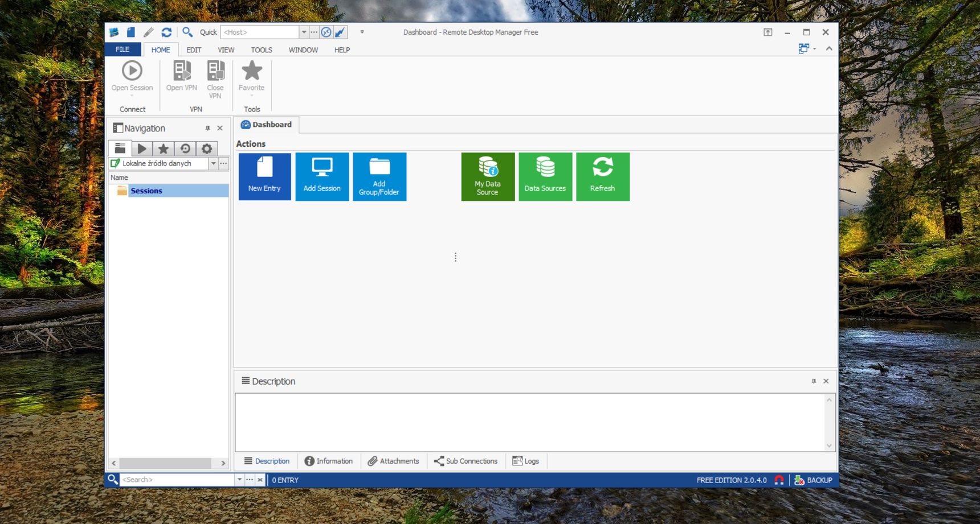Close the Navigation panel
This screenshot has height=524, width=980.
[x=220, y=128]
